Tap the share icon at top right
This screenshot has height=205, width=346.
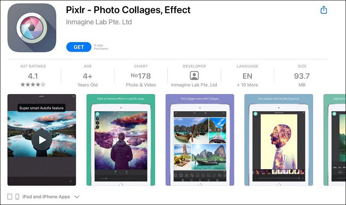[324, 10]
